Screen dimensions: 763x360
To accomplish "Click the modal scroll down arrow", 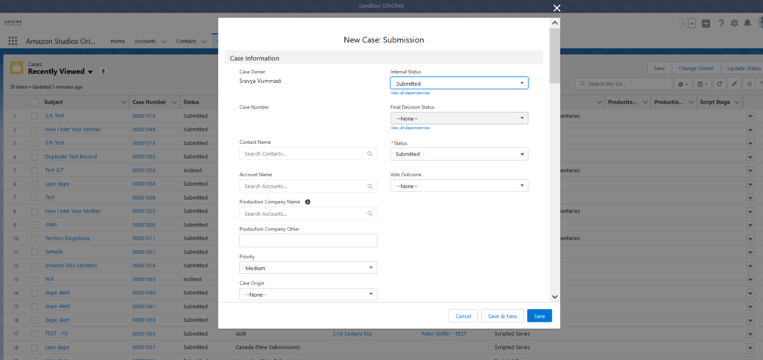I will (x=555, y=297).
